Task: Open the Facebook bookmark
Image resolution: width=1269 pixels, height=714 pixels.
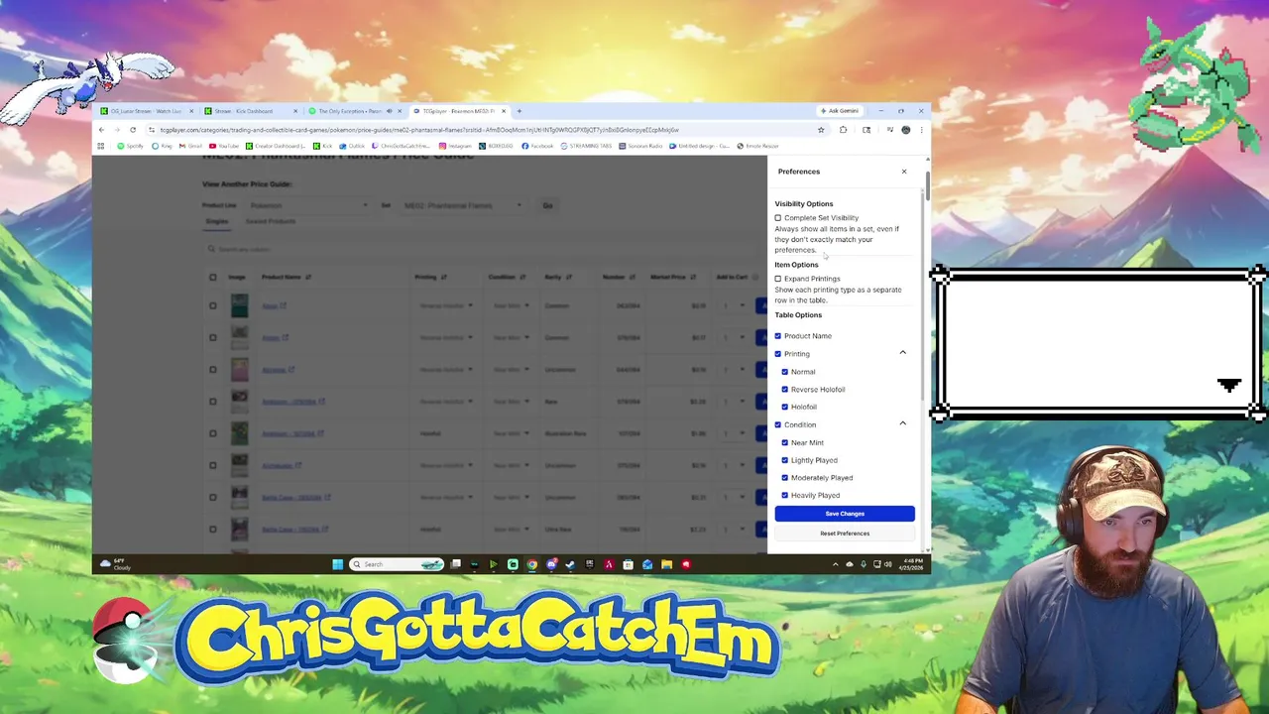Action: (537, 146)
